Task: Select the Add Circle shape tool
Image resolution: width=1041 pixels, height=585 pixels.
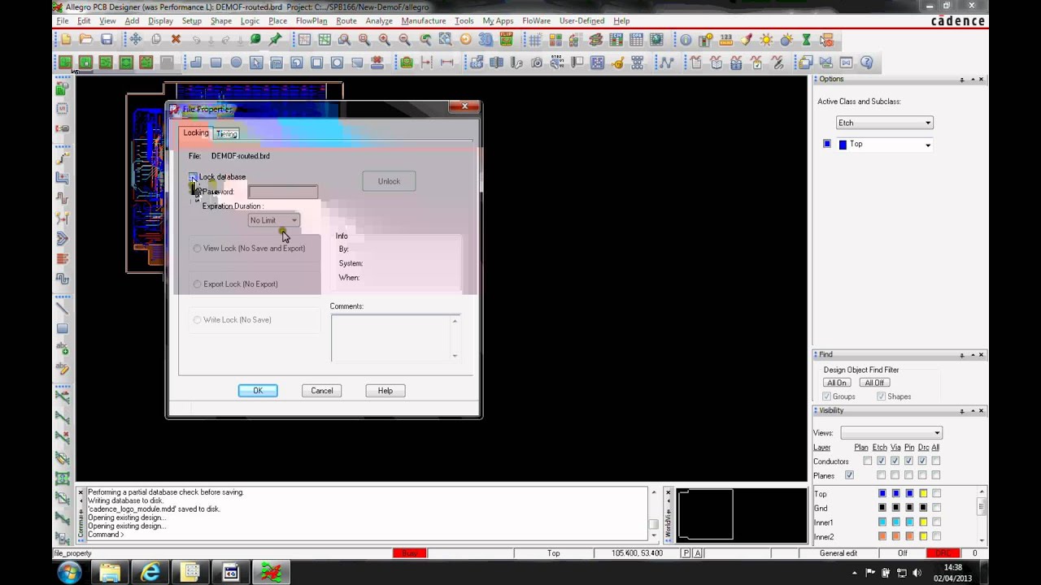Action: coord(236,63)
